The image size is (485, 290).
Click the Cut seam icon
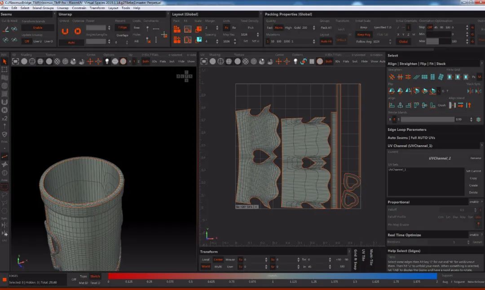6,29
